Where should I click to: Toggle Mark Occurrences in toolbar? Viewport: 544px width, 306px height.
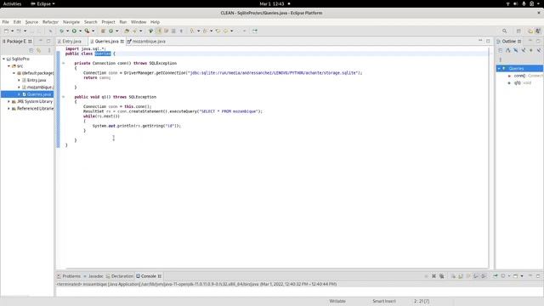158,31
